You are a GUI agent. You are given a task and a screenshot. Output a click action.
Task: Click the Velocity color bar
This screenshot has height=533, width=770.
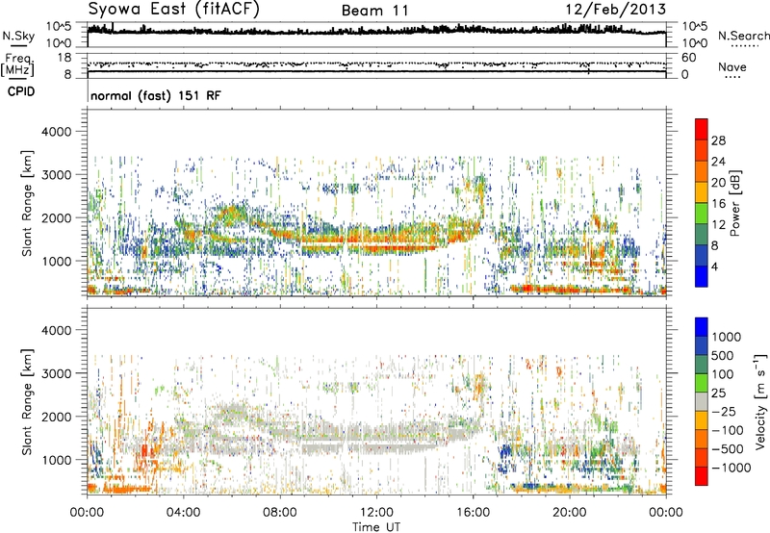point(702,401)
